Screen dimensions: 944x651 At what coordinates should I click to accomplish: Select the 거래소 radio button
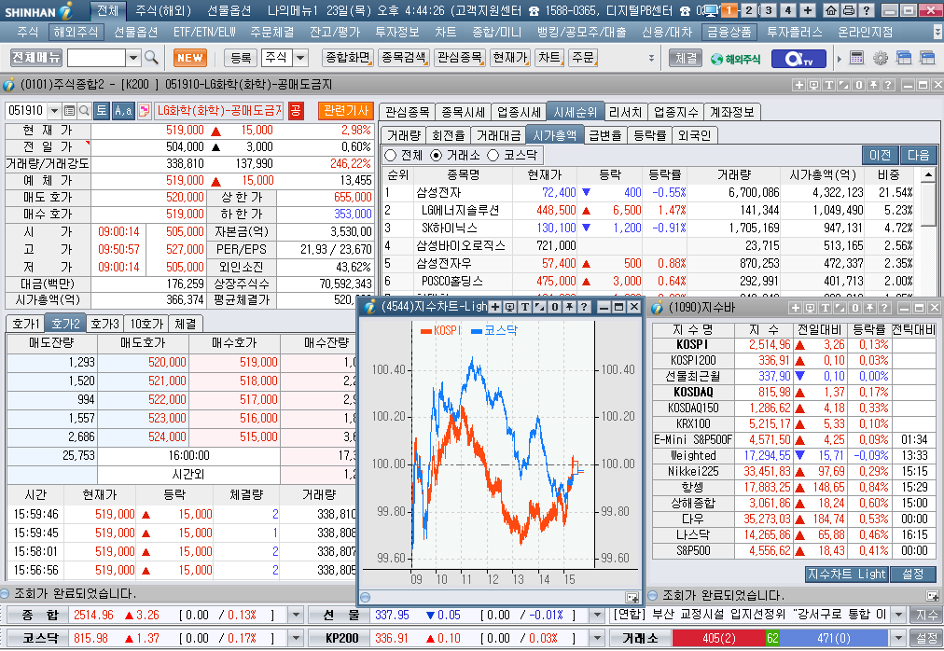(x=437, y=156)
